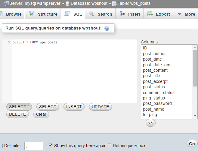The height and width of the screenshot is (151, 198).
Task: Click the Export tab icon
Action: pyautogui.click(x=150, y=14)
